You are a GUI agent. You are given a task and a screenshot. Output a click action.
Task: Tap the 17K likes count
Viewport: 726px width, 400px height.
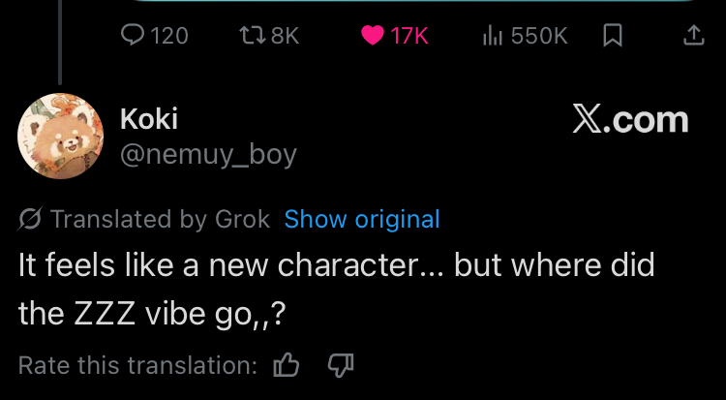(408, 36)
